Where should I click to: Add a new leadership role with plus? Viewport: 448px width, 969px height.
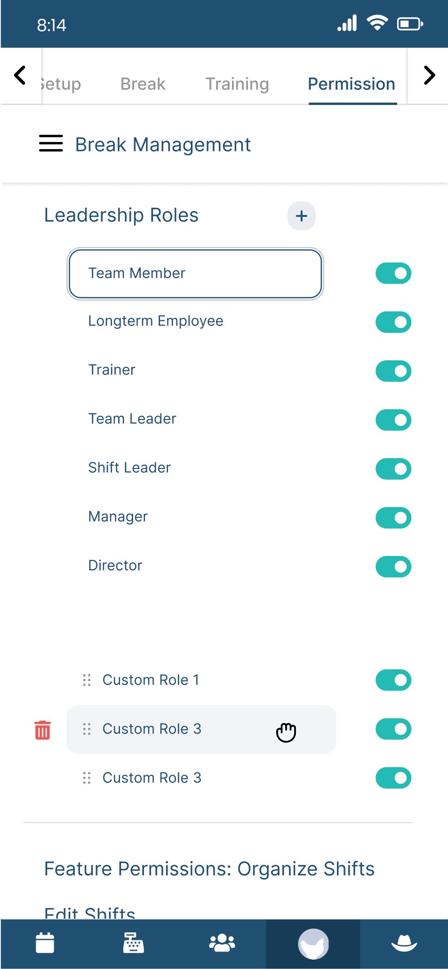click(x=302, y=216)
